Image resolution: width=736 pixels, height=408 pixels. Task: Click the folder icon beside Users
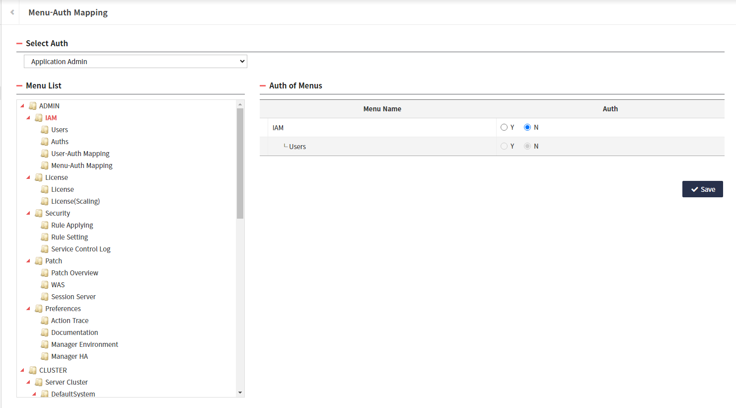pos(45,129)
